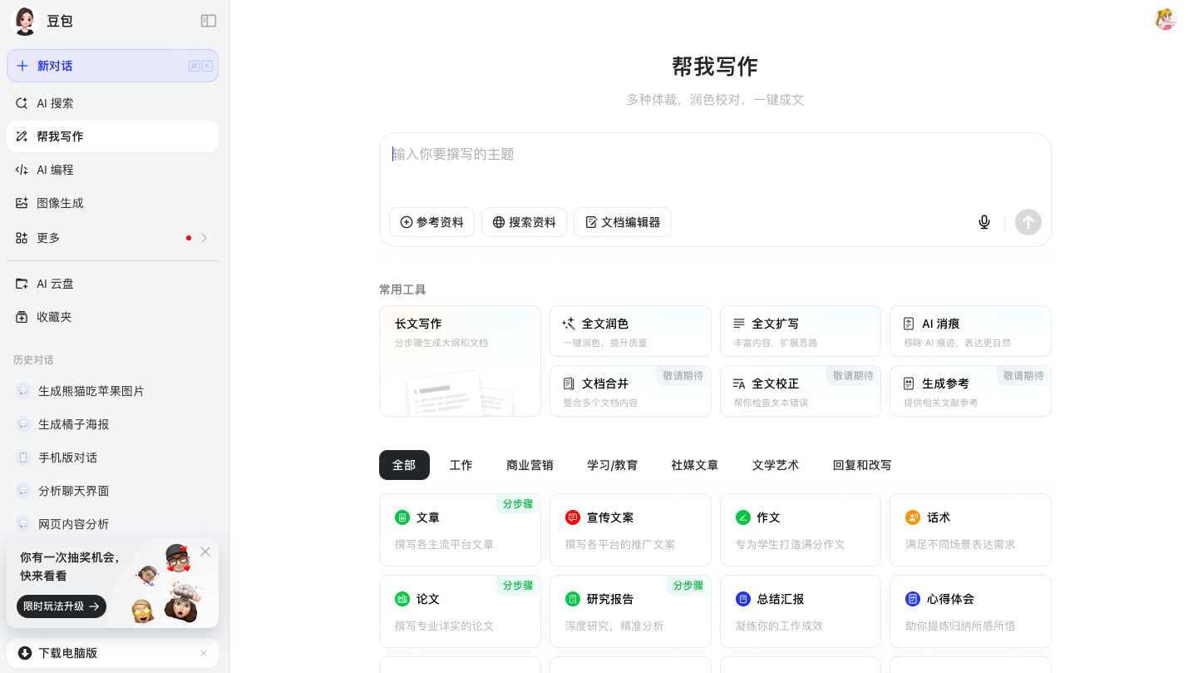Open 收藏夹 in the sidebar
Image resolution: width=1193 pixels, height=673 pixels.
coord(112,317)
